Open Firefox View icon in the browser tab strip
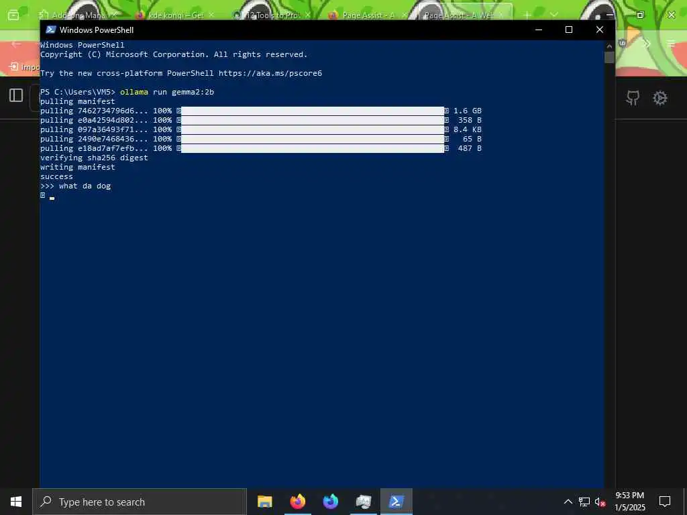 coord(13,15)
